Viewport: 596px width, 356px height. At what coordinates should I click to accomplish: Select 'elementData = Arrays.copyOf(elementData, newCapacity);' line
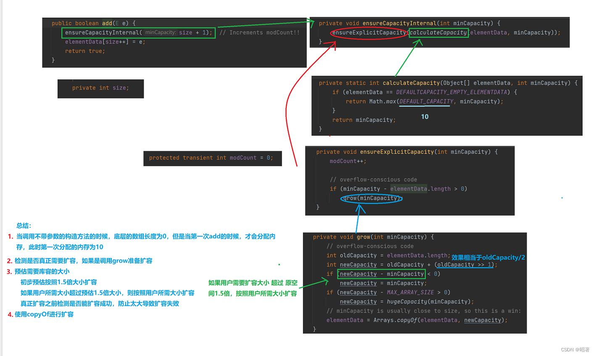[417, 320]
